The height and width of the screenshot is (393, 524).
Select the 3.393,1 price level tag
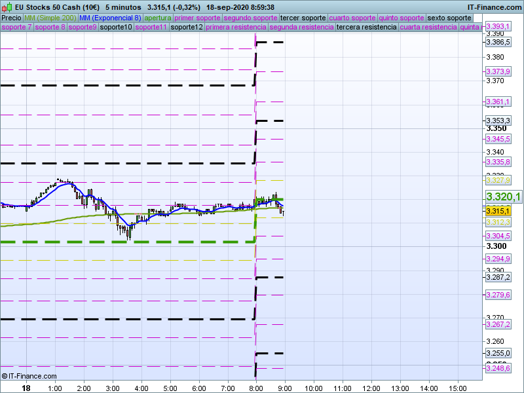pos(498,26)
